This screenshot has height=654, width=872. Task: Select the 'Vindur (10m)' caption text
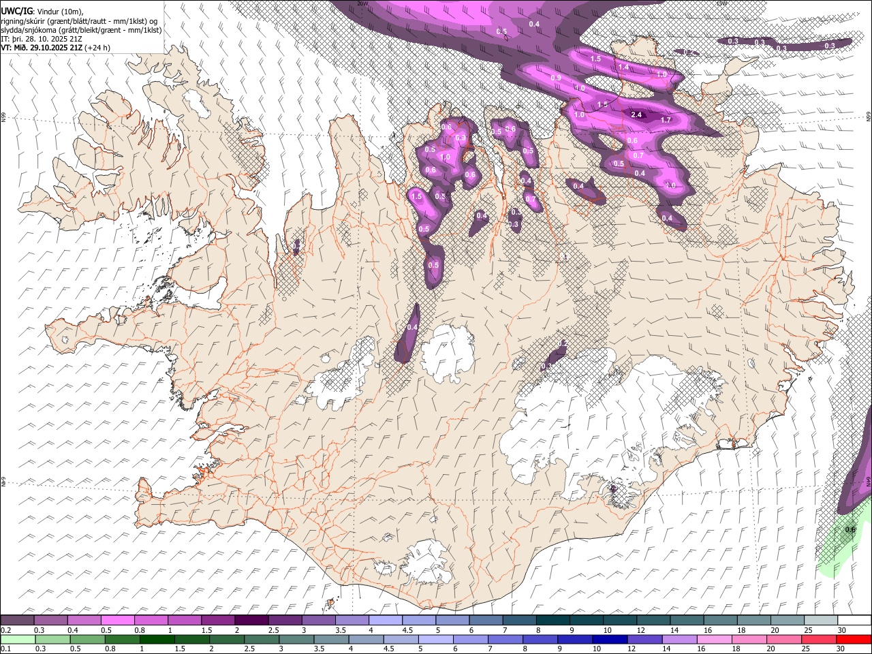tap(59, 10)
